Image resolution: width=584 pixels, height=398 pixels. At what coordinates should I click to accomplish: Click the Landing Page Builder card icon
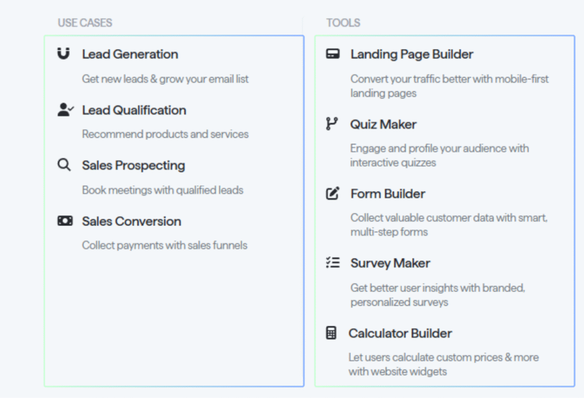[x=332, y=54]
